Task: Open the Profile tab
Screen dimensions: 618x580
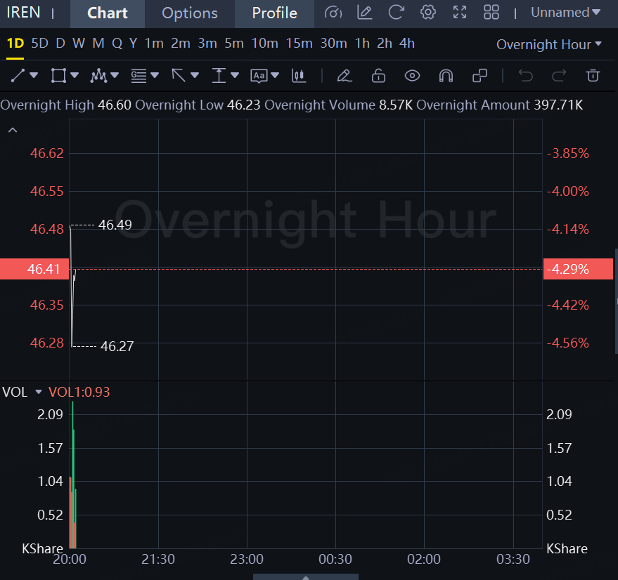Action: (274, 13)
